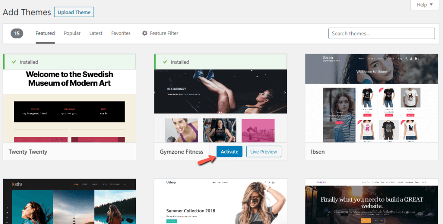Open the 'Finally what you need' theme thumbnail
Screen dimensions: 443x224
[x=372, y=201]
